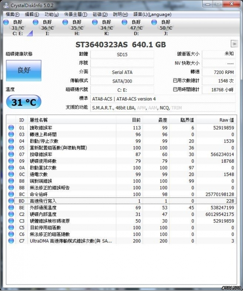Screen dimensions: 243x291
Task: Select the 目前停用磁區數 row
Action: [x=121, y=228]
